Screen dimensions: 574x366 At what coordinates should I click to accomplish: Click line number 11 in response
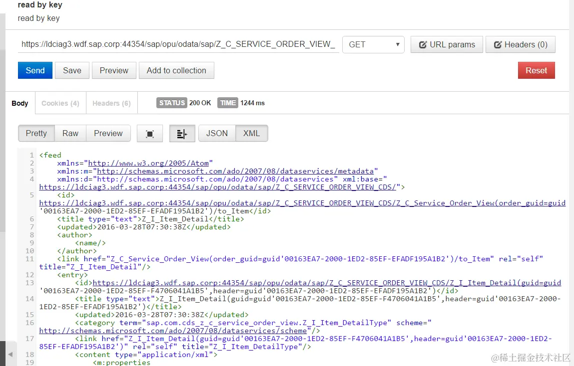(x=29, y=259)
